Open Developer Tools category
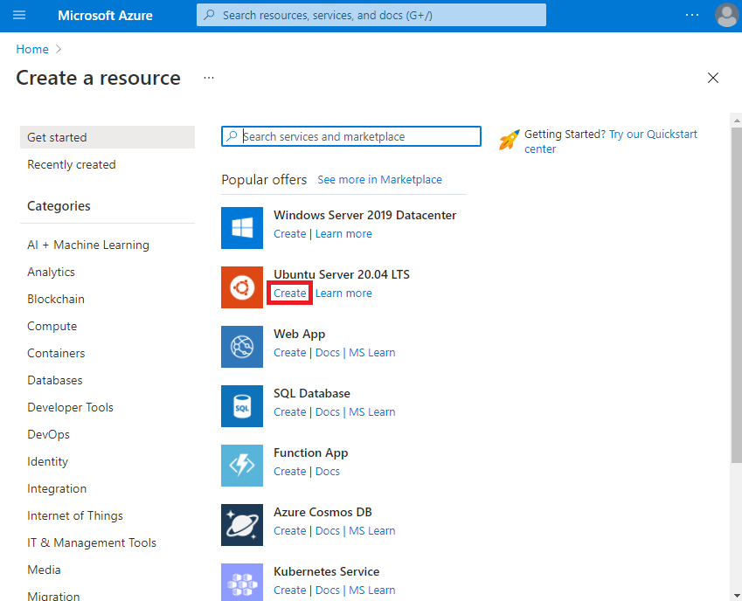 coord(71,407)
